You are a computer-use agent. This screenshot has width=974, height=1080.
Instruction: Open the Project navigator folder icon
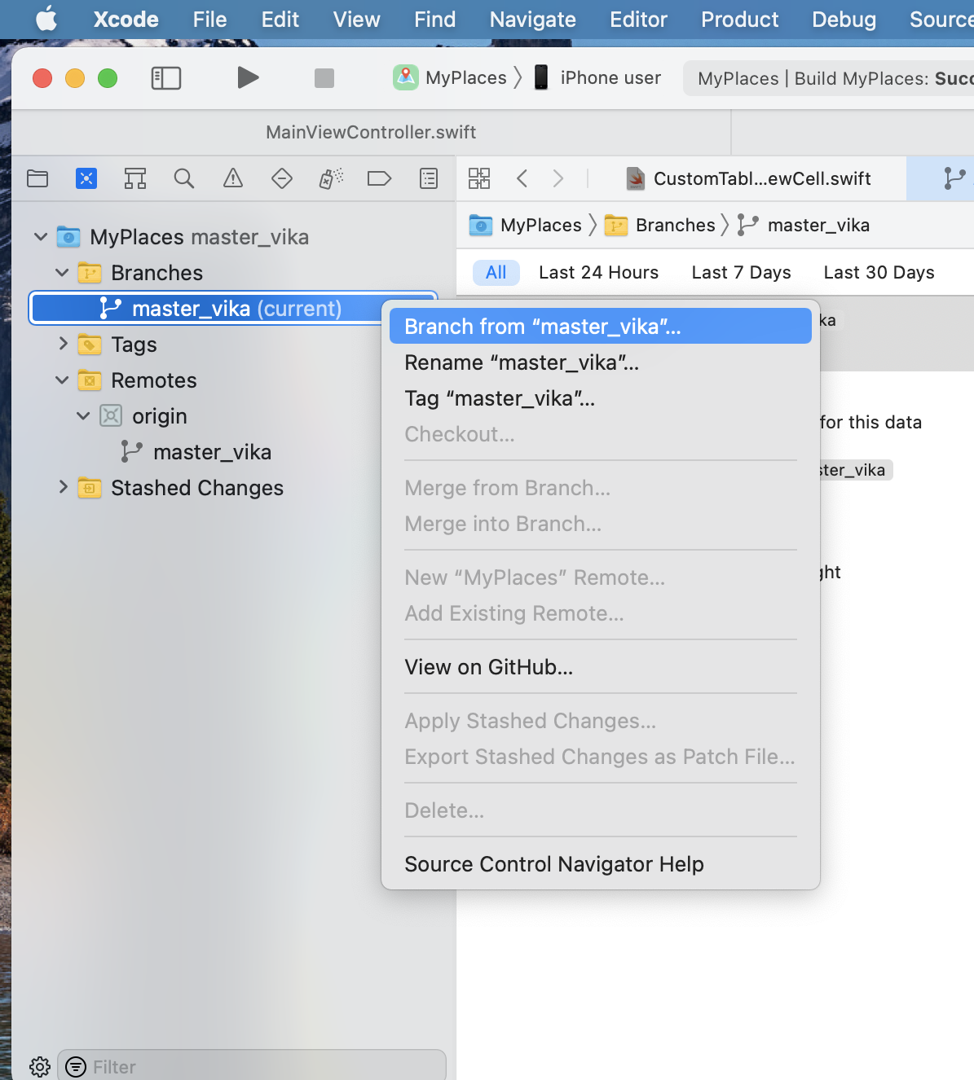37,178
